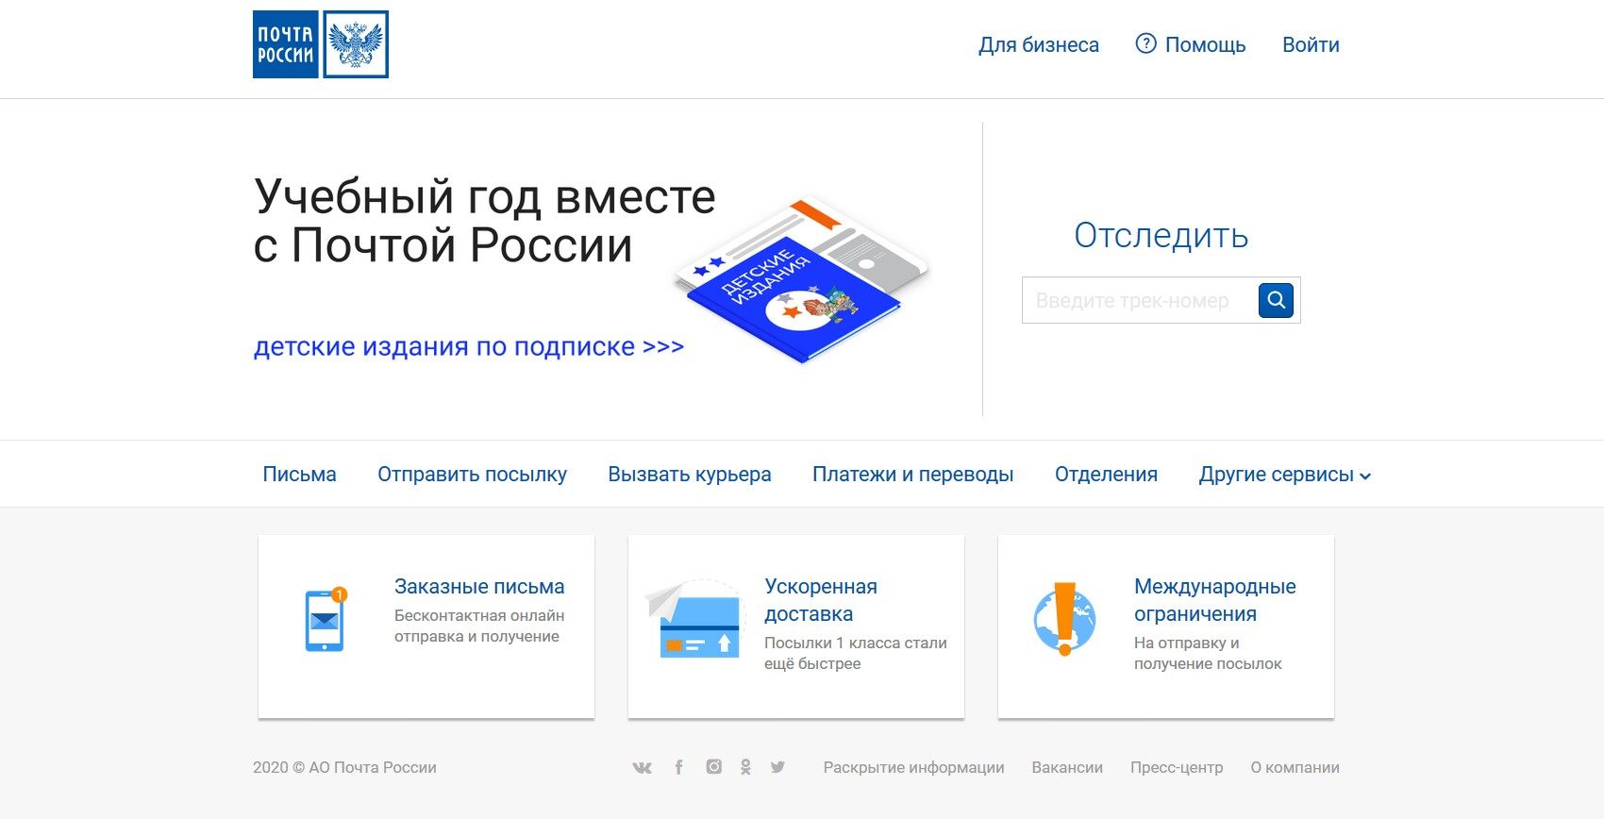Open the Facebook social icon
This screenshot has width=1604, height=819.
click(x=678, y=767)
